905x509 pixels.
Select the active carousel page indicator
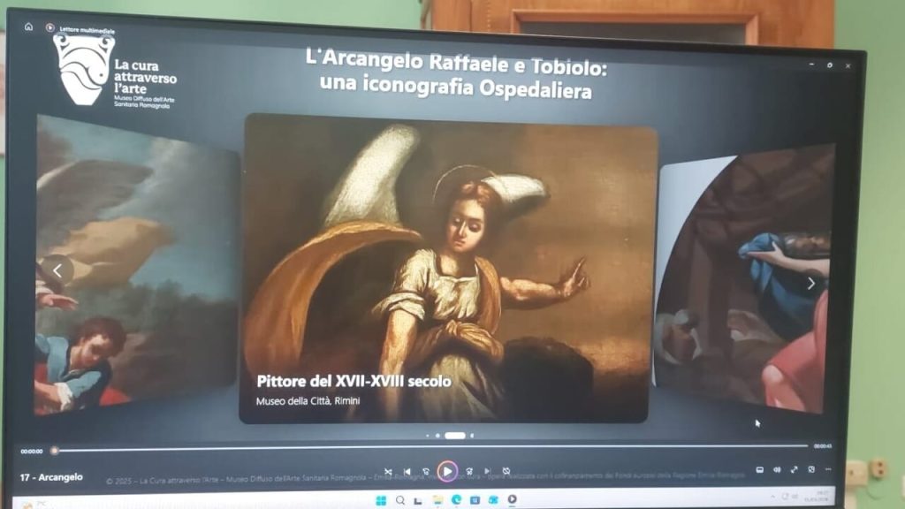pyautogui.click(x=455, y=436)
